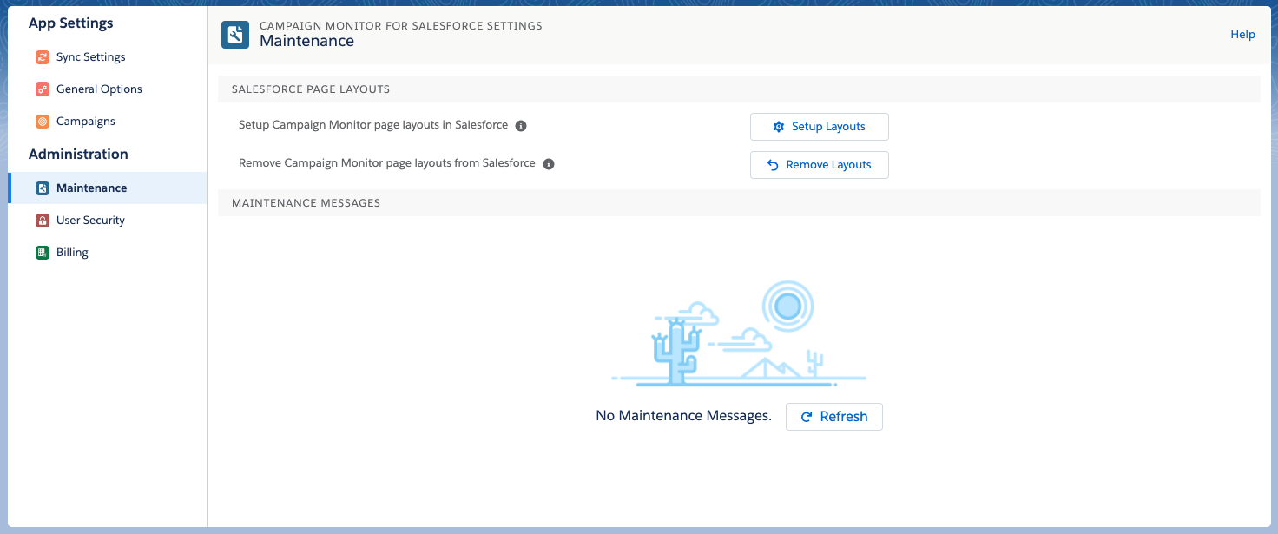Click 'Remove Campaign Monitor page layouts from Salesforce' text
This screenshot has width=1278, height=534.
pos(387,162)
